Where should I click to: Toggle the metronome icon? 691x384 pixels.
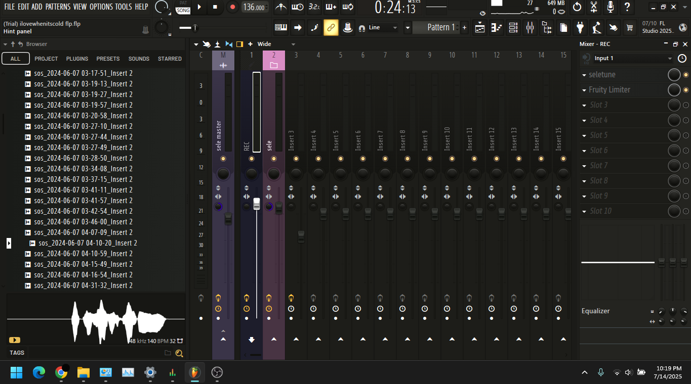[x=280, y=7]
